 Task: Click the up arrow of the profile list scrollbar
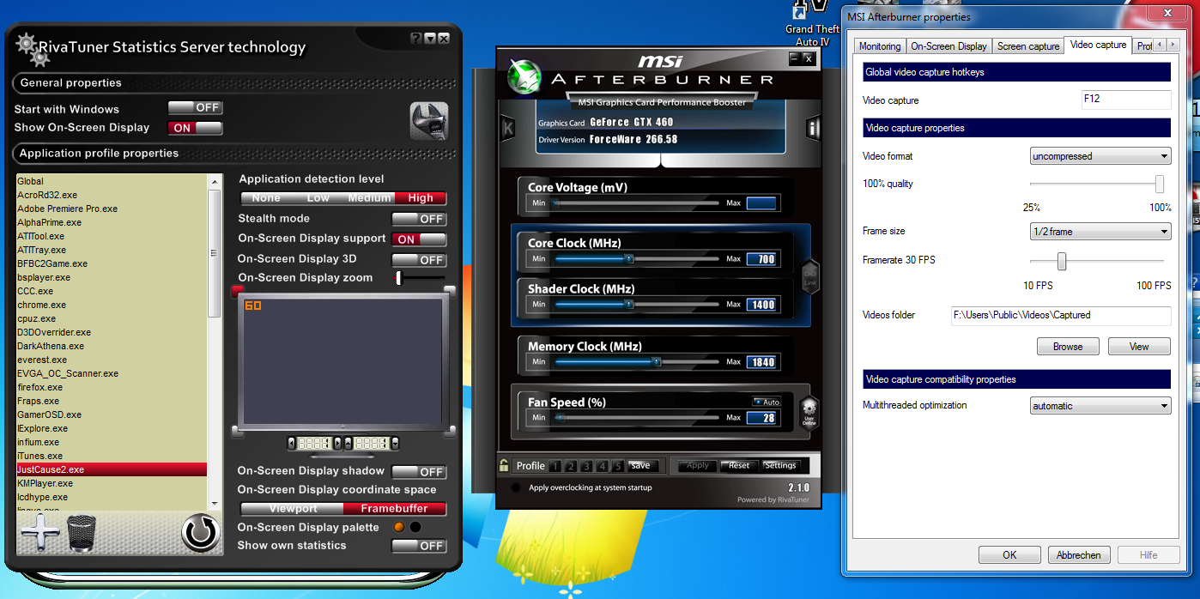(x=214, y=182)
